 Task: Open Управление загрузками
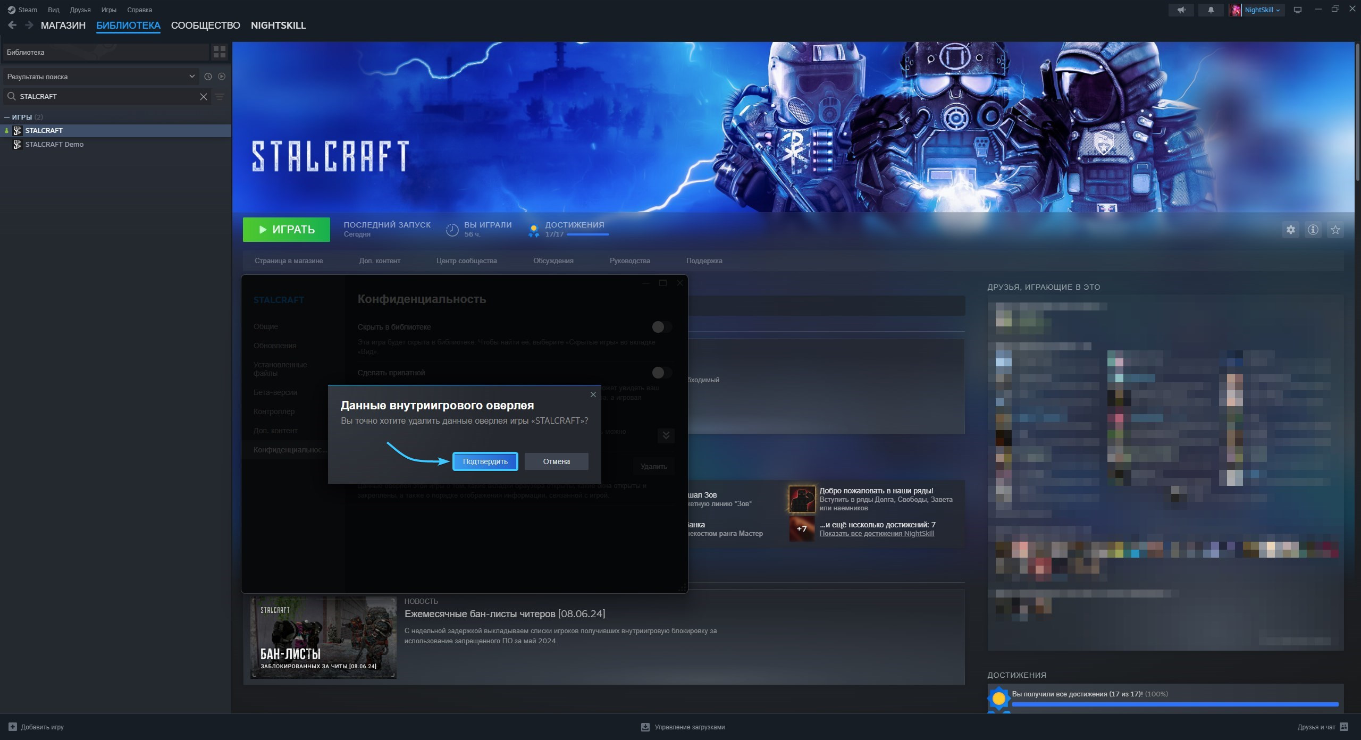[683, 727]
